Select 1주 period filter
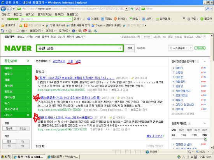 9,146
